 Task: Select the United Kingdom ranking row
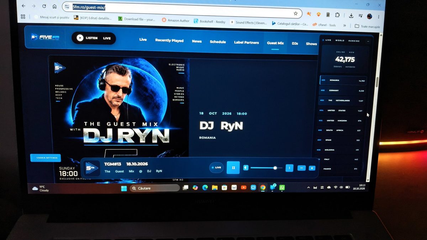[340, 121]
